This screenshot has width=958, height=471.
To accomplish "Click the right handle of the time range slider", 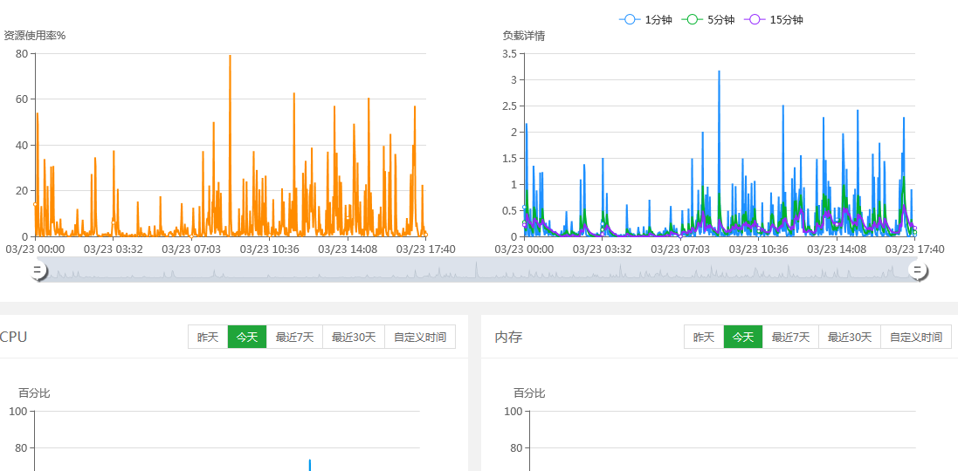I will pos(918,271).
